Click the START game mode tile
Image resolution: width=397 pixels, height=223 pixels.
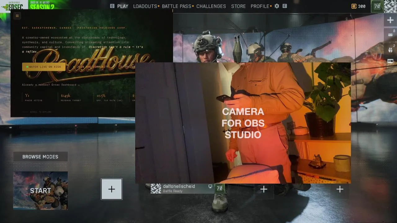(40, 190)
